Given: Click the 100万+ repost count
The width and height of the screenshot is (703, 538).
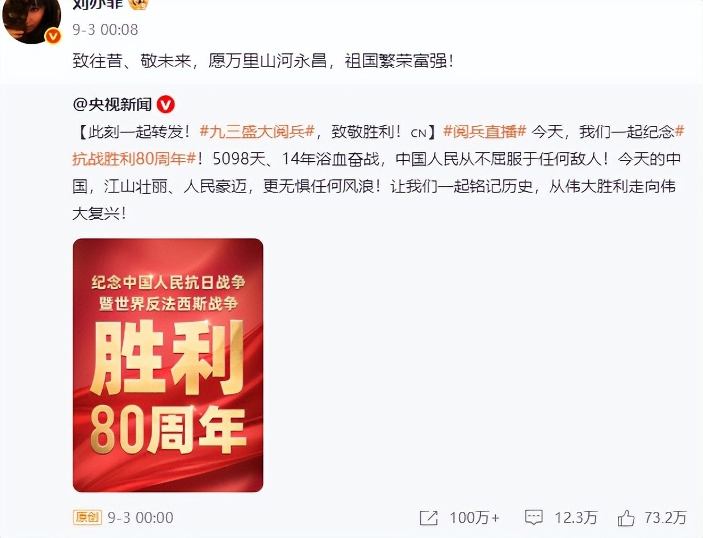Looking at the screenshot, I should (x=475, y=518).
